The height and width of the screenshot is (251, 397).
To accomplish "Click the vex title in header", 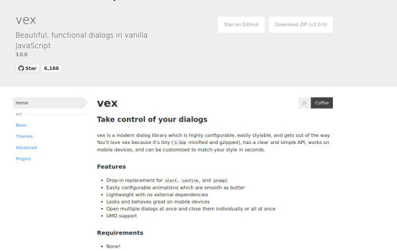I will (x=26, y=20).
